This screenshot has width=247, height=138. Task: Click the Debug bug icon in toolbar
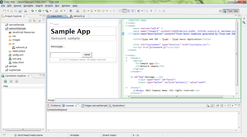pyautogui.click(x=33, y=11)
